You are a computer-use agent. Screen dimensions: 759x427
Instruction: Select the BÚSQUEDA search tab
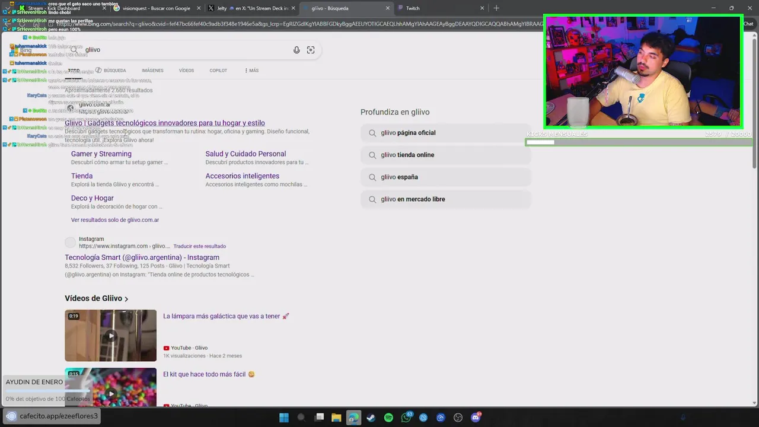click(111, 71)
